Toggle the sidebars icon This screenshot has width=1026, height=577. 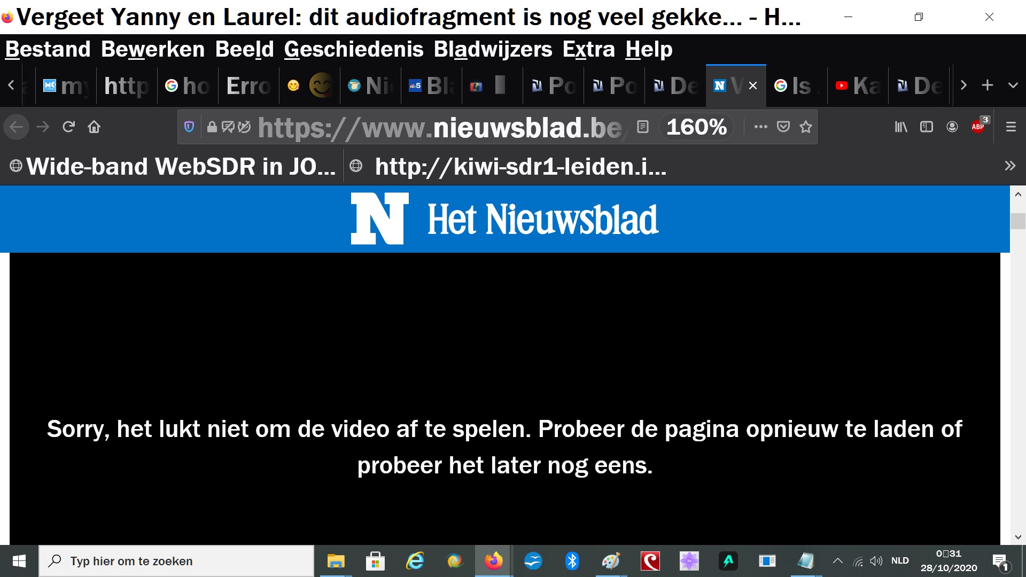pyautogui.click(x=927, y=127)
